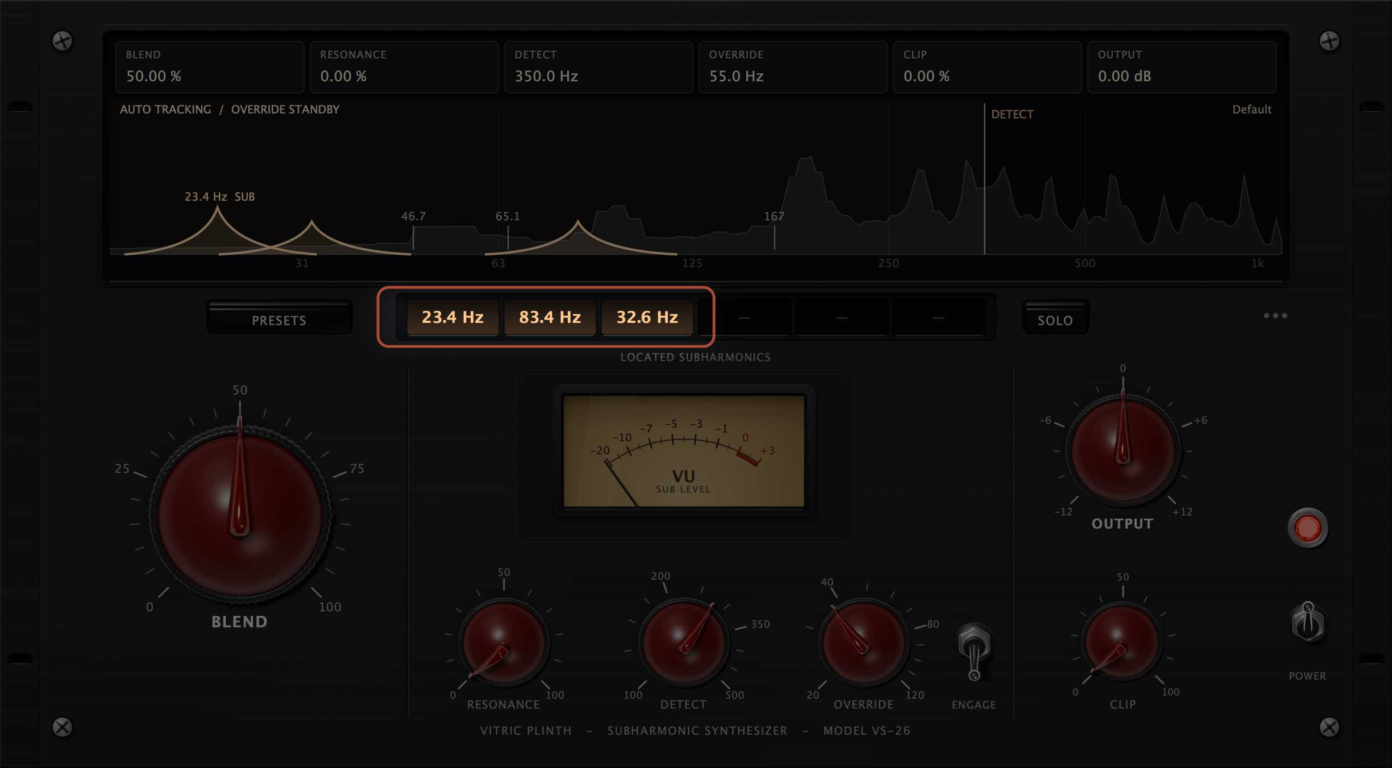
Task: Flip the POWER toggle switch
Action: [1307, 622]
